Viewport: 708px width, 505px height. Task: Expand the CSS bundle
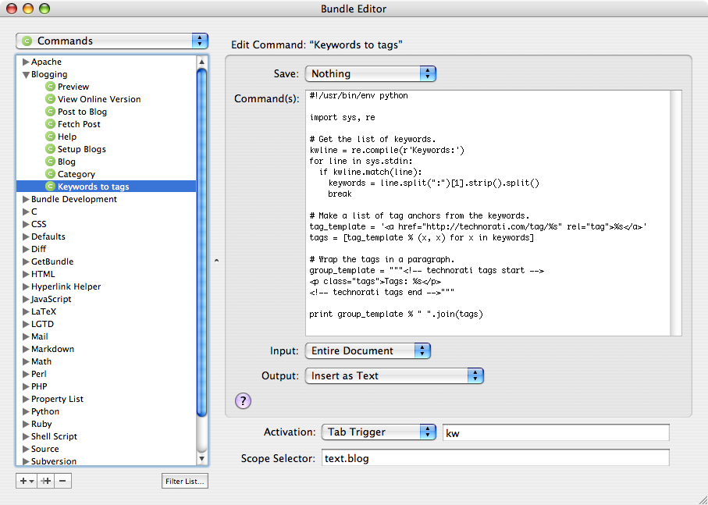(26, 224)
